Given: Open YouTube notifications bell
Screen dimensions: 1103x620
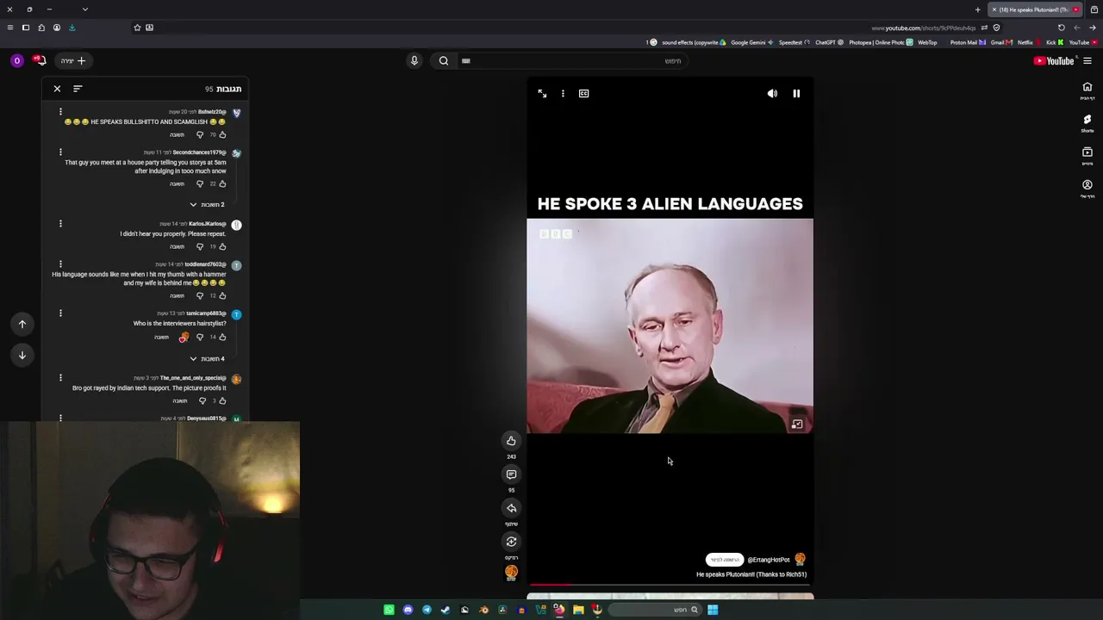Looking at the screenshot, I should (40, 61).
